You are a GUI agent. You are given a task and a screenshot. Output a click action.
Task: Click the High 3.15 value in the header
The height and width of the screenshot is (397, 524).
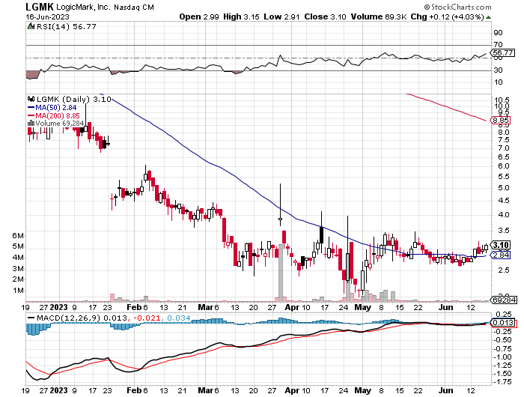pos(241,16)
